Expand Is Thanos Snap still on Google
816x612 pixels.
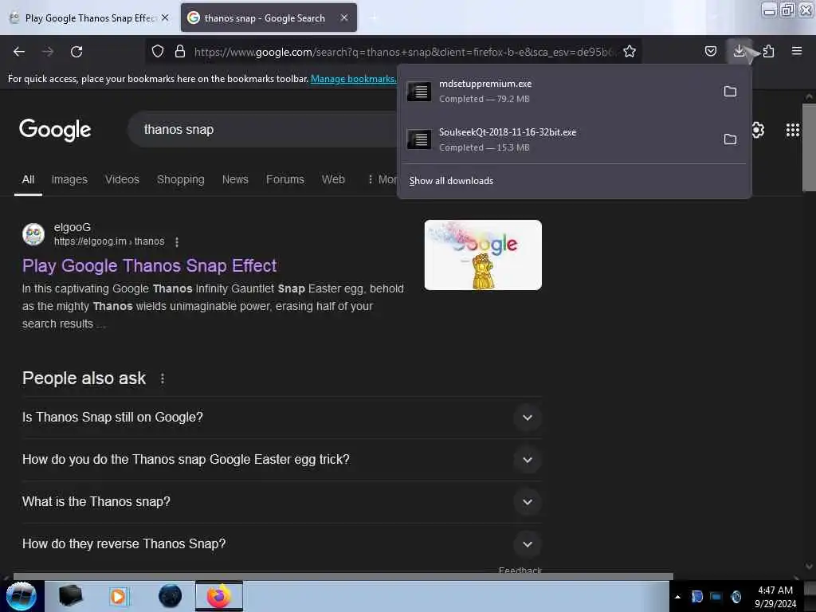[x=281, y=418]
